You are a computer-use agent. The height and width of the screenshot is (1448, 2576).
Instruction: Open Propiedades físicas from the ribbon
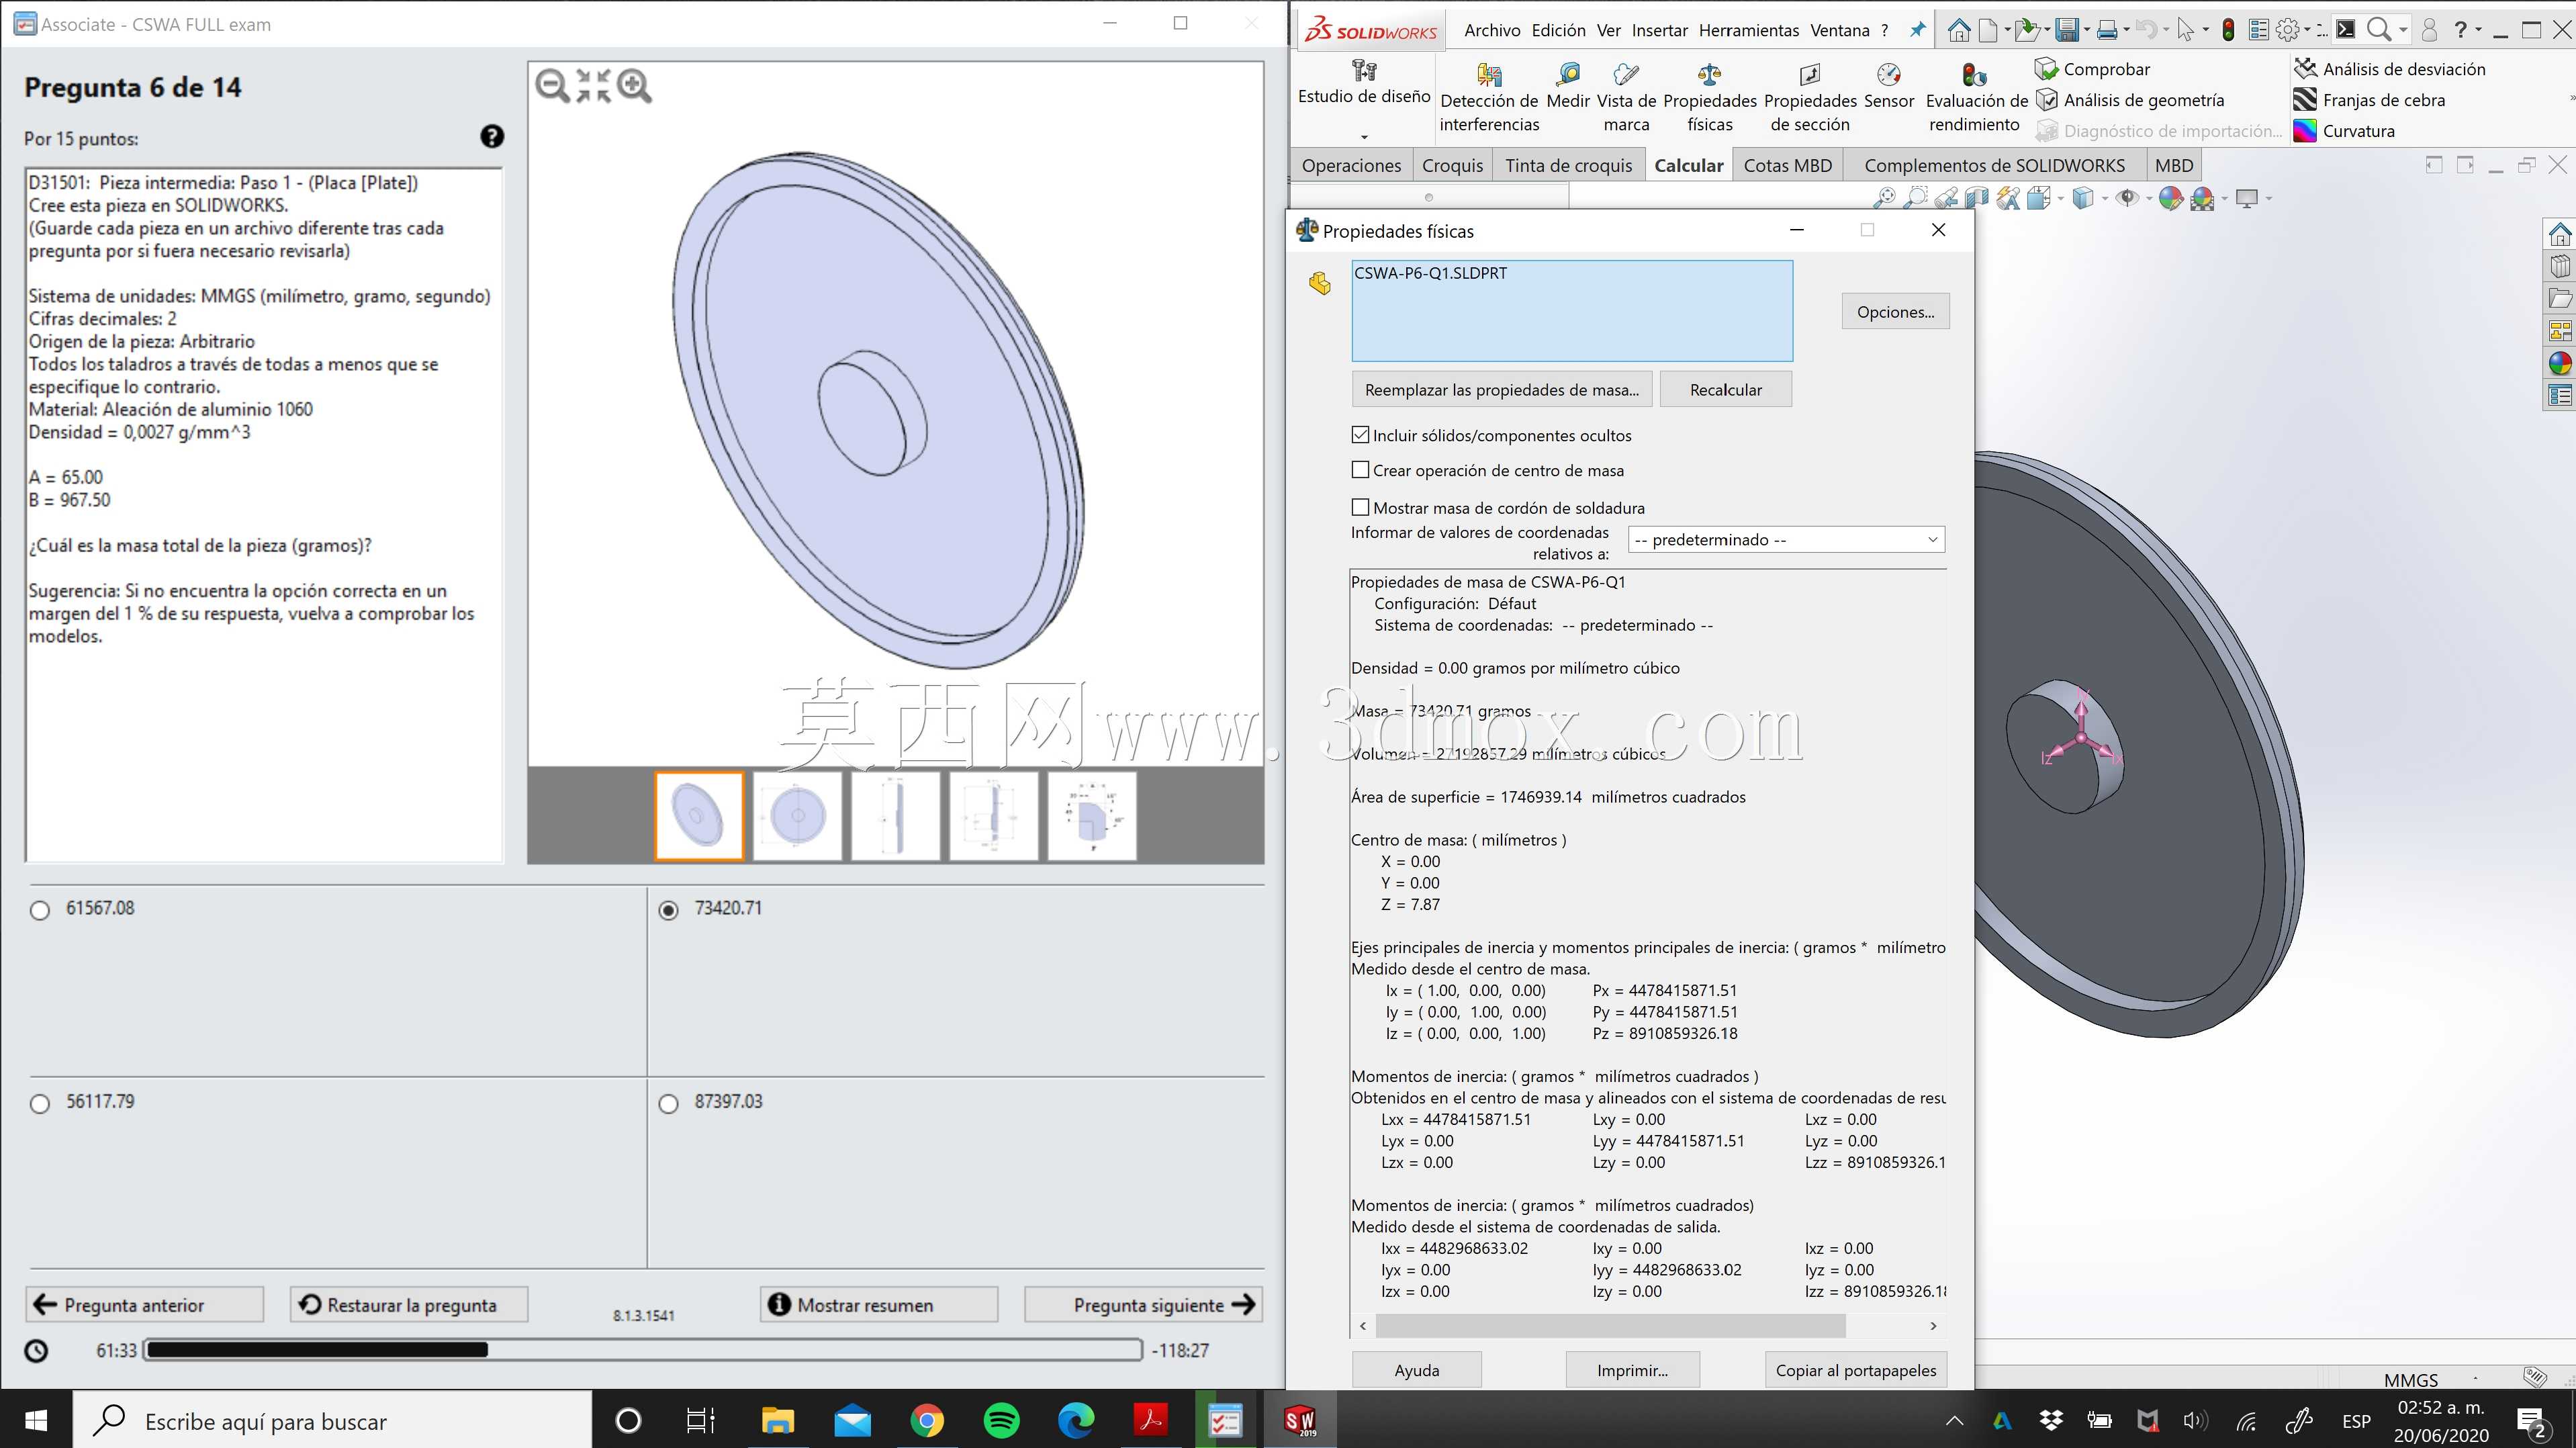pos(1710,98)
